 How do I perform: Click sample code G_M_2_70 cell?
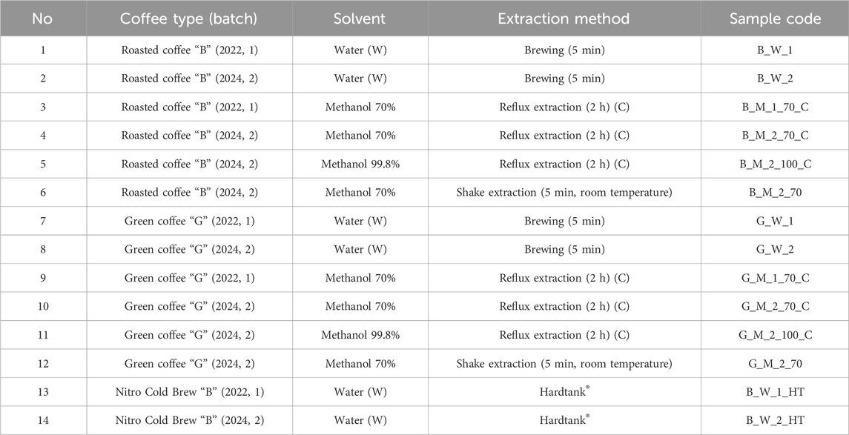[x=775, y=364]
